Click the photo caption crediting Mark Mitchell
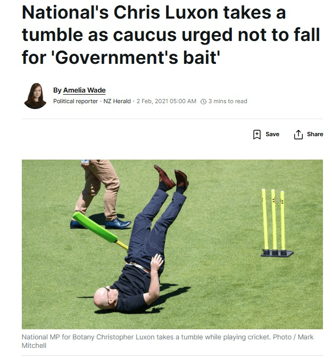 tap(168, 341)
